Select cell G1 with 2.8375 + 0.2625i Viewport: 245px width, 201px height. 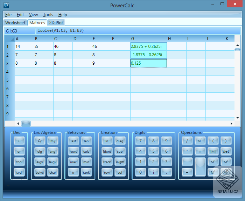point(149,46)
